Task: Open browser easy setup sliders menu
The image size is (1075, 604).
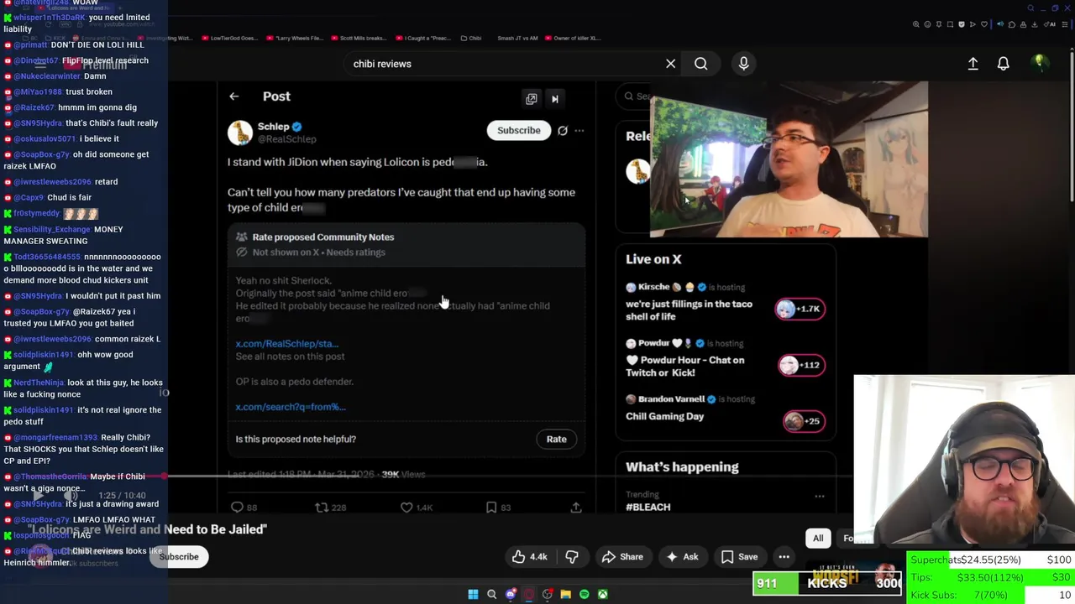Action: 1065,24
